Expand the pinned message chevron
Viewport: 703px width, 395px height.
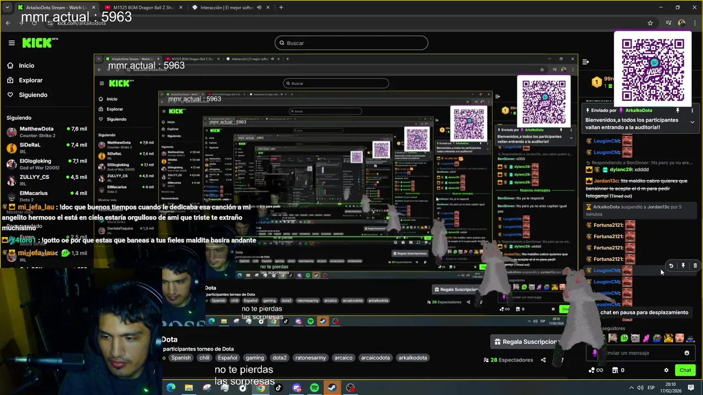(x=692, y=122)
